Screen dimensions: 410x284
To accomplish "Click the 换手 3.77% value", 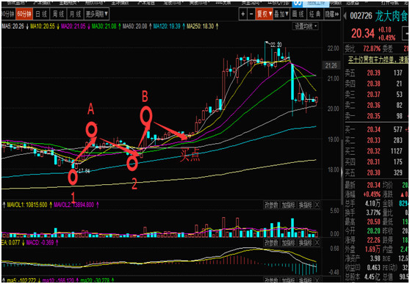I will 373,213.
